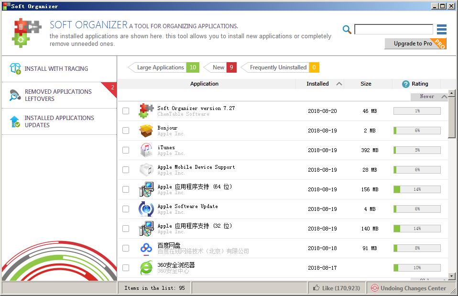Tick the Bonjour row checkbox
Screen dimensions: 458x296
[x=126, y=130]
